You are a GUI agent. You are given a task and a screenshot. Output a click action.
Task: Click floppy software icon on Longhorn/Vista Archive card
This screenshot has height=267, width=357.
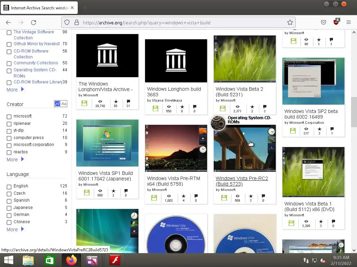[84, 103]
